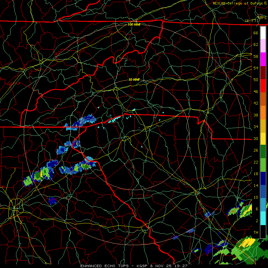Screen dimensions: 268x268
Task: Click the bright orange swatch near 38
Action: (263, 113)
